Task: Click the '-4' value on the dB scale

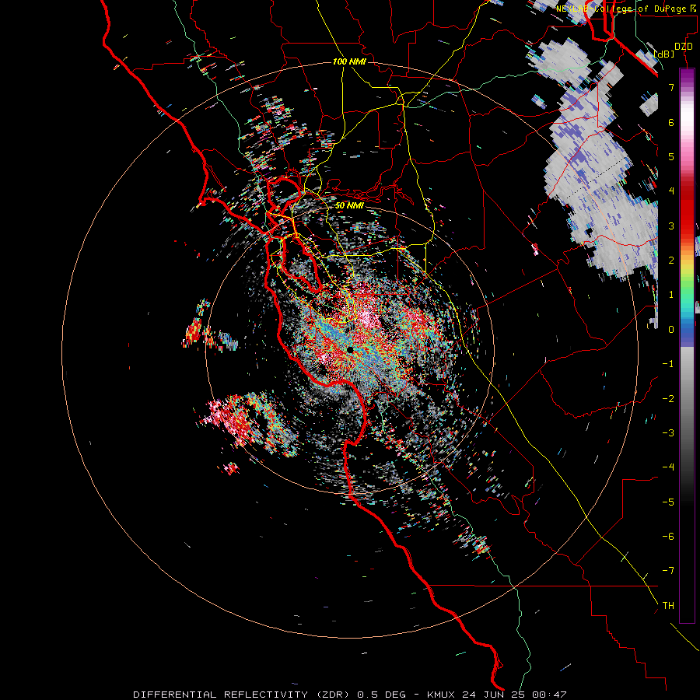Action: (x=668, y=467)
